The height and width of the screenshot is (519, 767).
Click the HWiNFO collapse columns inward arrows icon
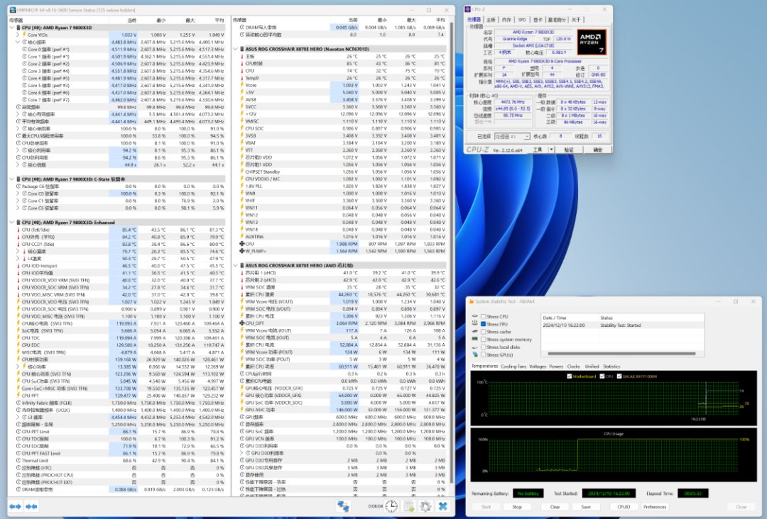31,506
